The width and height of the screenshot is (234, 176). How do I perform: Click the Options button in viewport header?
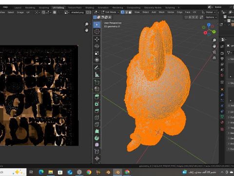(211, 17)
